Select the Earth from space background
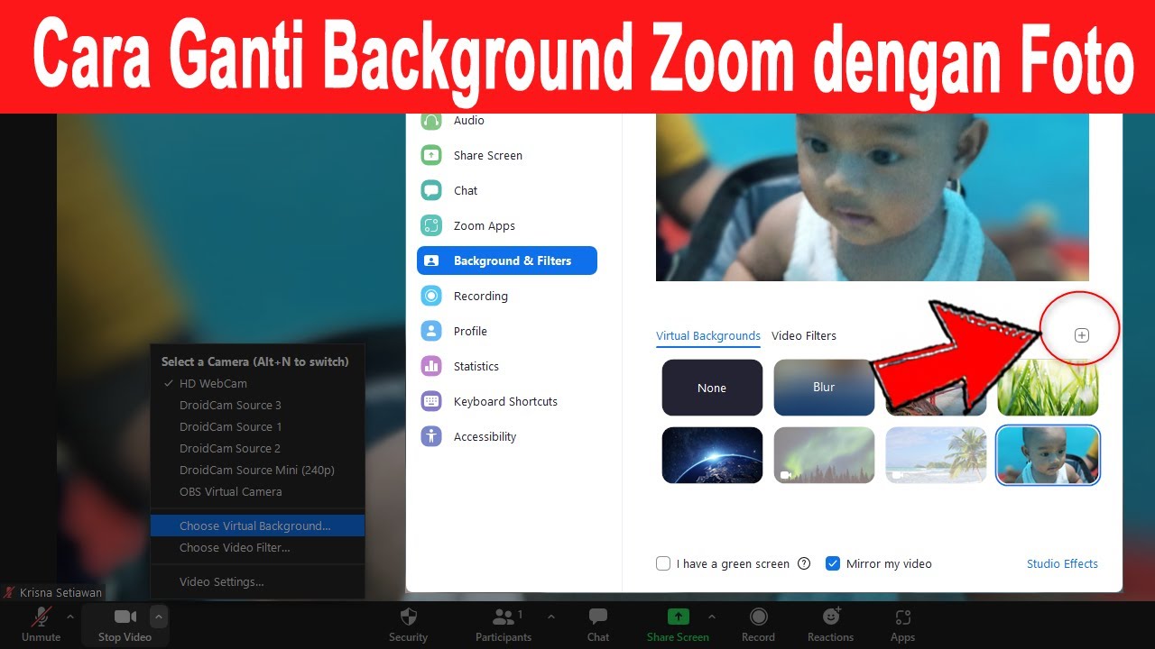Screen dimensions: 1155x649 (x=712, y=455)
